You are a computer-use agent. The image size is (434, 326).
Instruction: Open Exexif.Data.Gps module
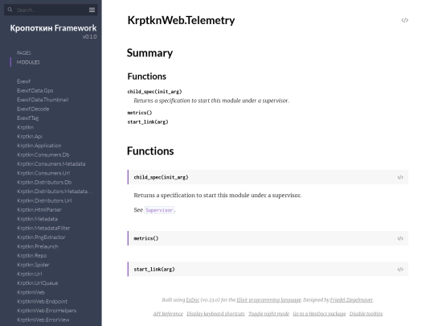(x=35, y=90)
